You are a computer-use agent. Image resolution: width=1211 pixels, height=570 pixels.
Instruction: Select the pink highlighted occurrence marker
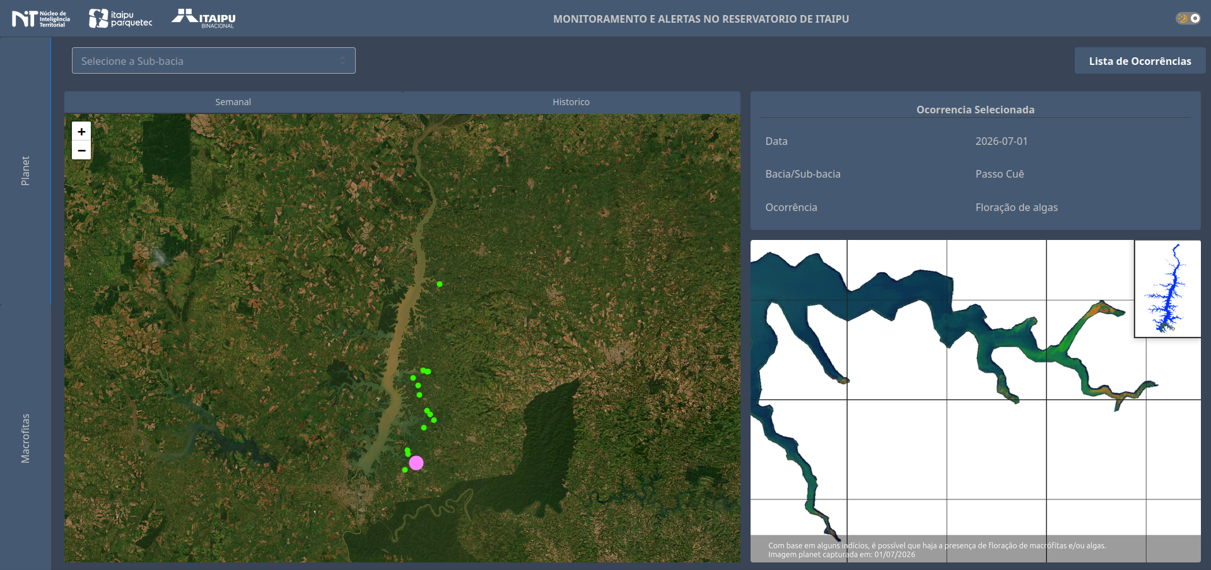[x=416, y=463]
